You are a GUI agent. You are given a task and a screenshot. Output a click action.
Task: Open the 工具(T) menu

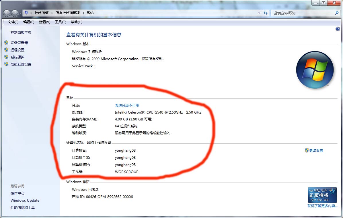coord(61,22)
